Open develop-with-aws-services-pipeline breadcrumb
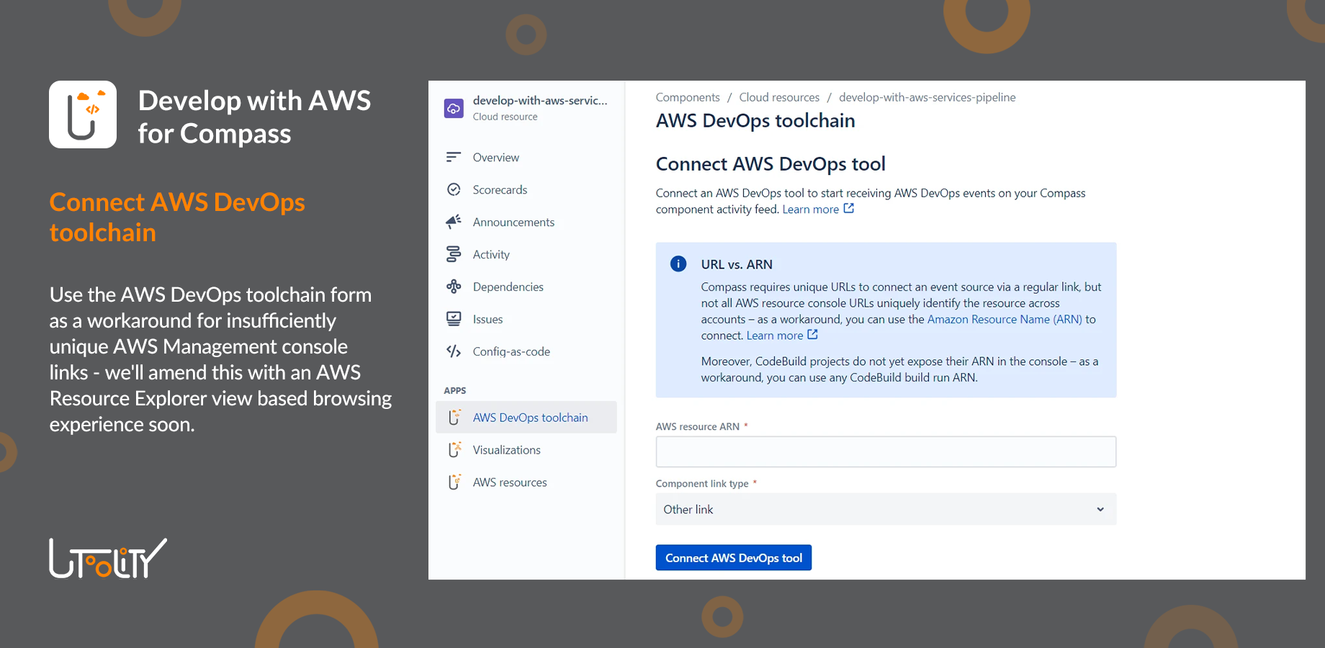 927,97
